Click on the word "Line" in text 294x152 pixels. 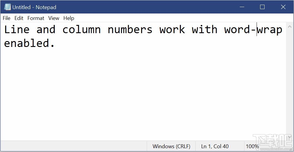point(17,30)
